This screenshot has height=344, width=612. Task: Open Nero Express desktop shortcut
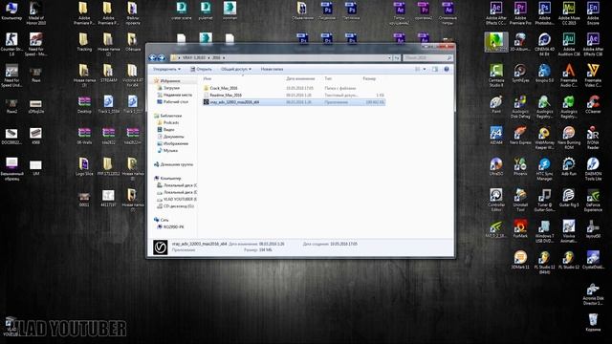520,136
